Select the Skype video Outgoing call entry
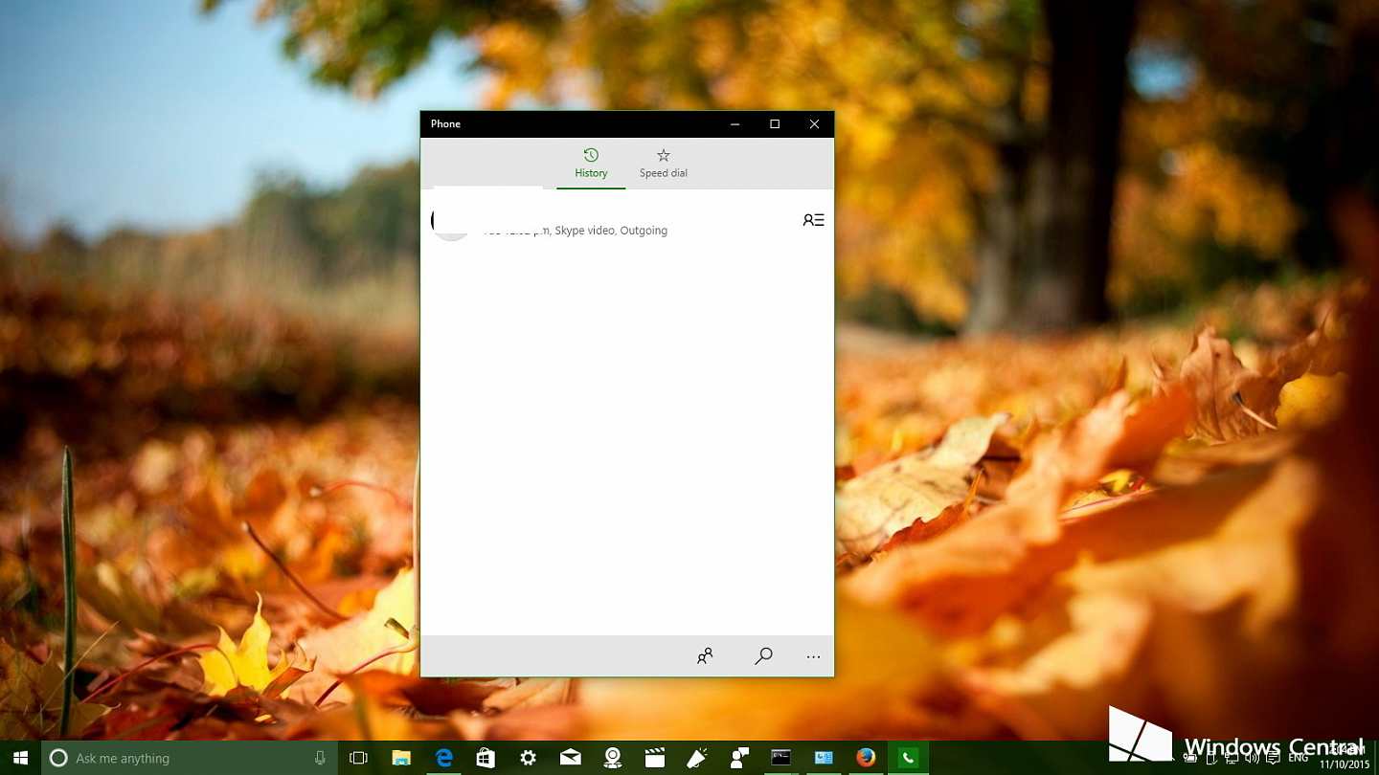This screenshot has width=1379, height=775. coord(627,220)
